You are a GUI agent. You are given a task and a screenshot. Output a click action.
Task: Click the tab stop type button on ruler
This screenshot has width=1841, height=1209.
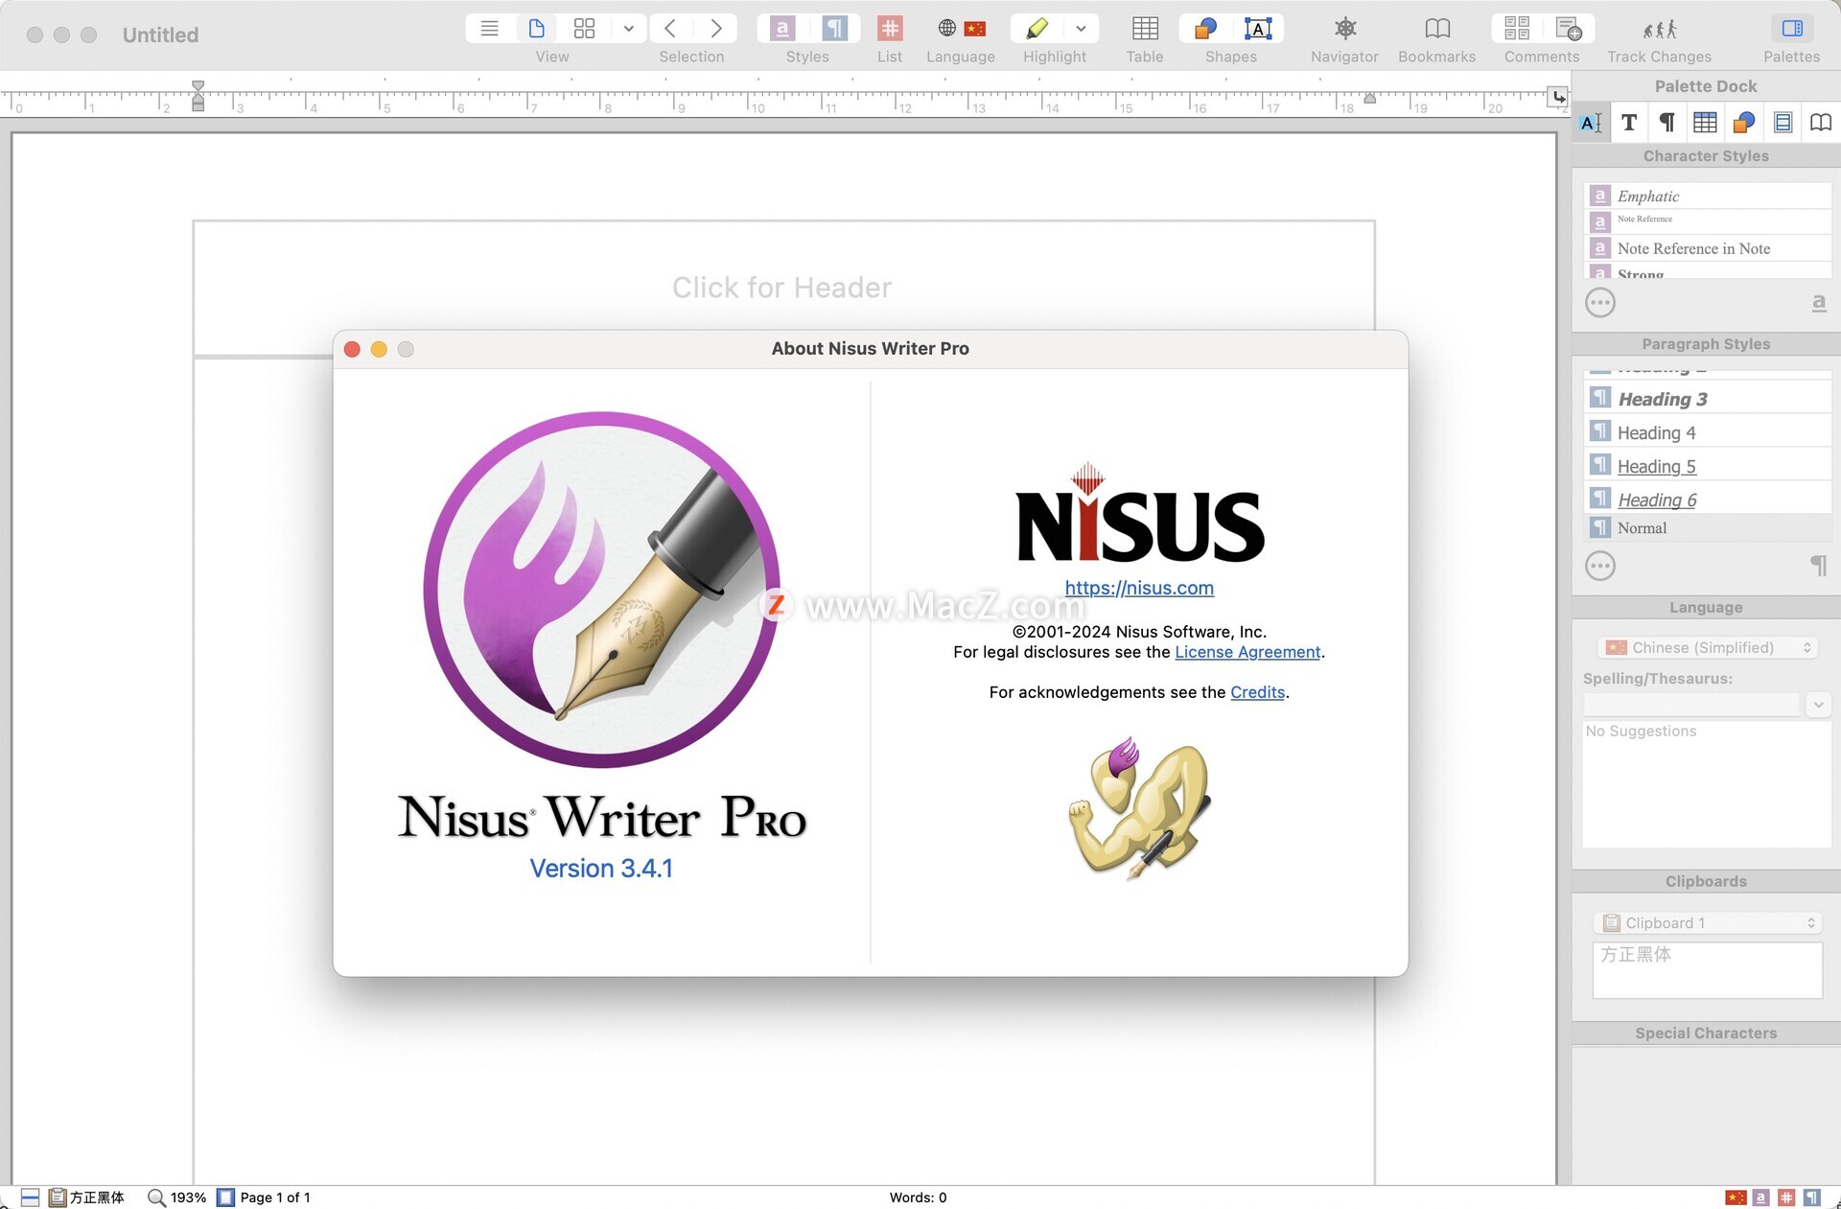[1558, 96]
